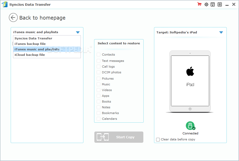
Task: Check the Pictures checkbox
Action: click(x=99, y=79)
